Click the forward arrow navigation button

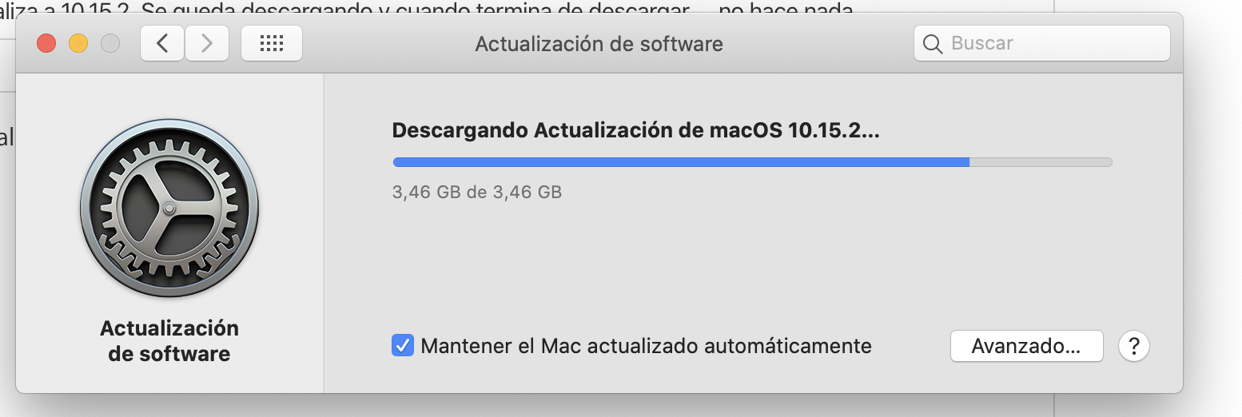tap(207, 43)
